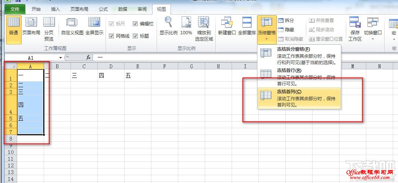The image size is (398, 183).
Task: Switch to the 审阅 review tab
Action: coord(142,9)
